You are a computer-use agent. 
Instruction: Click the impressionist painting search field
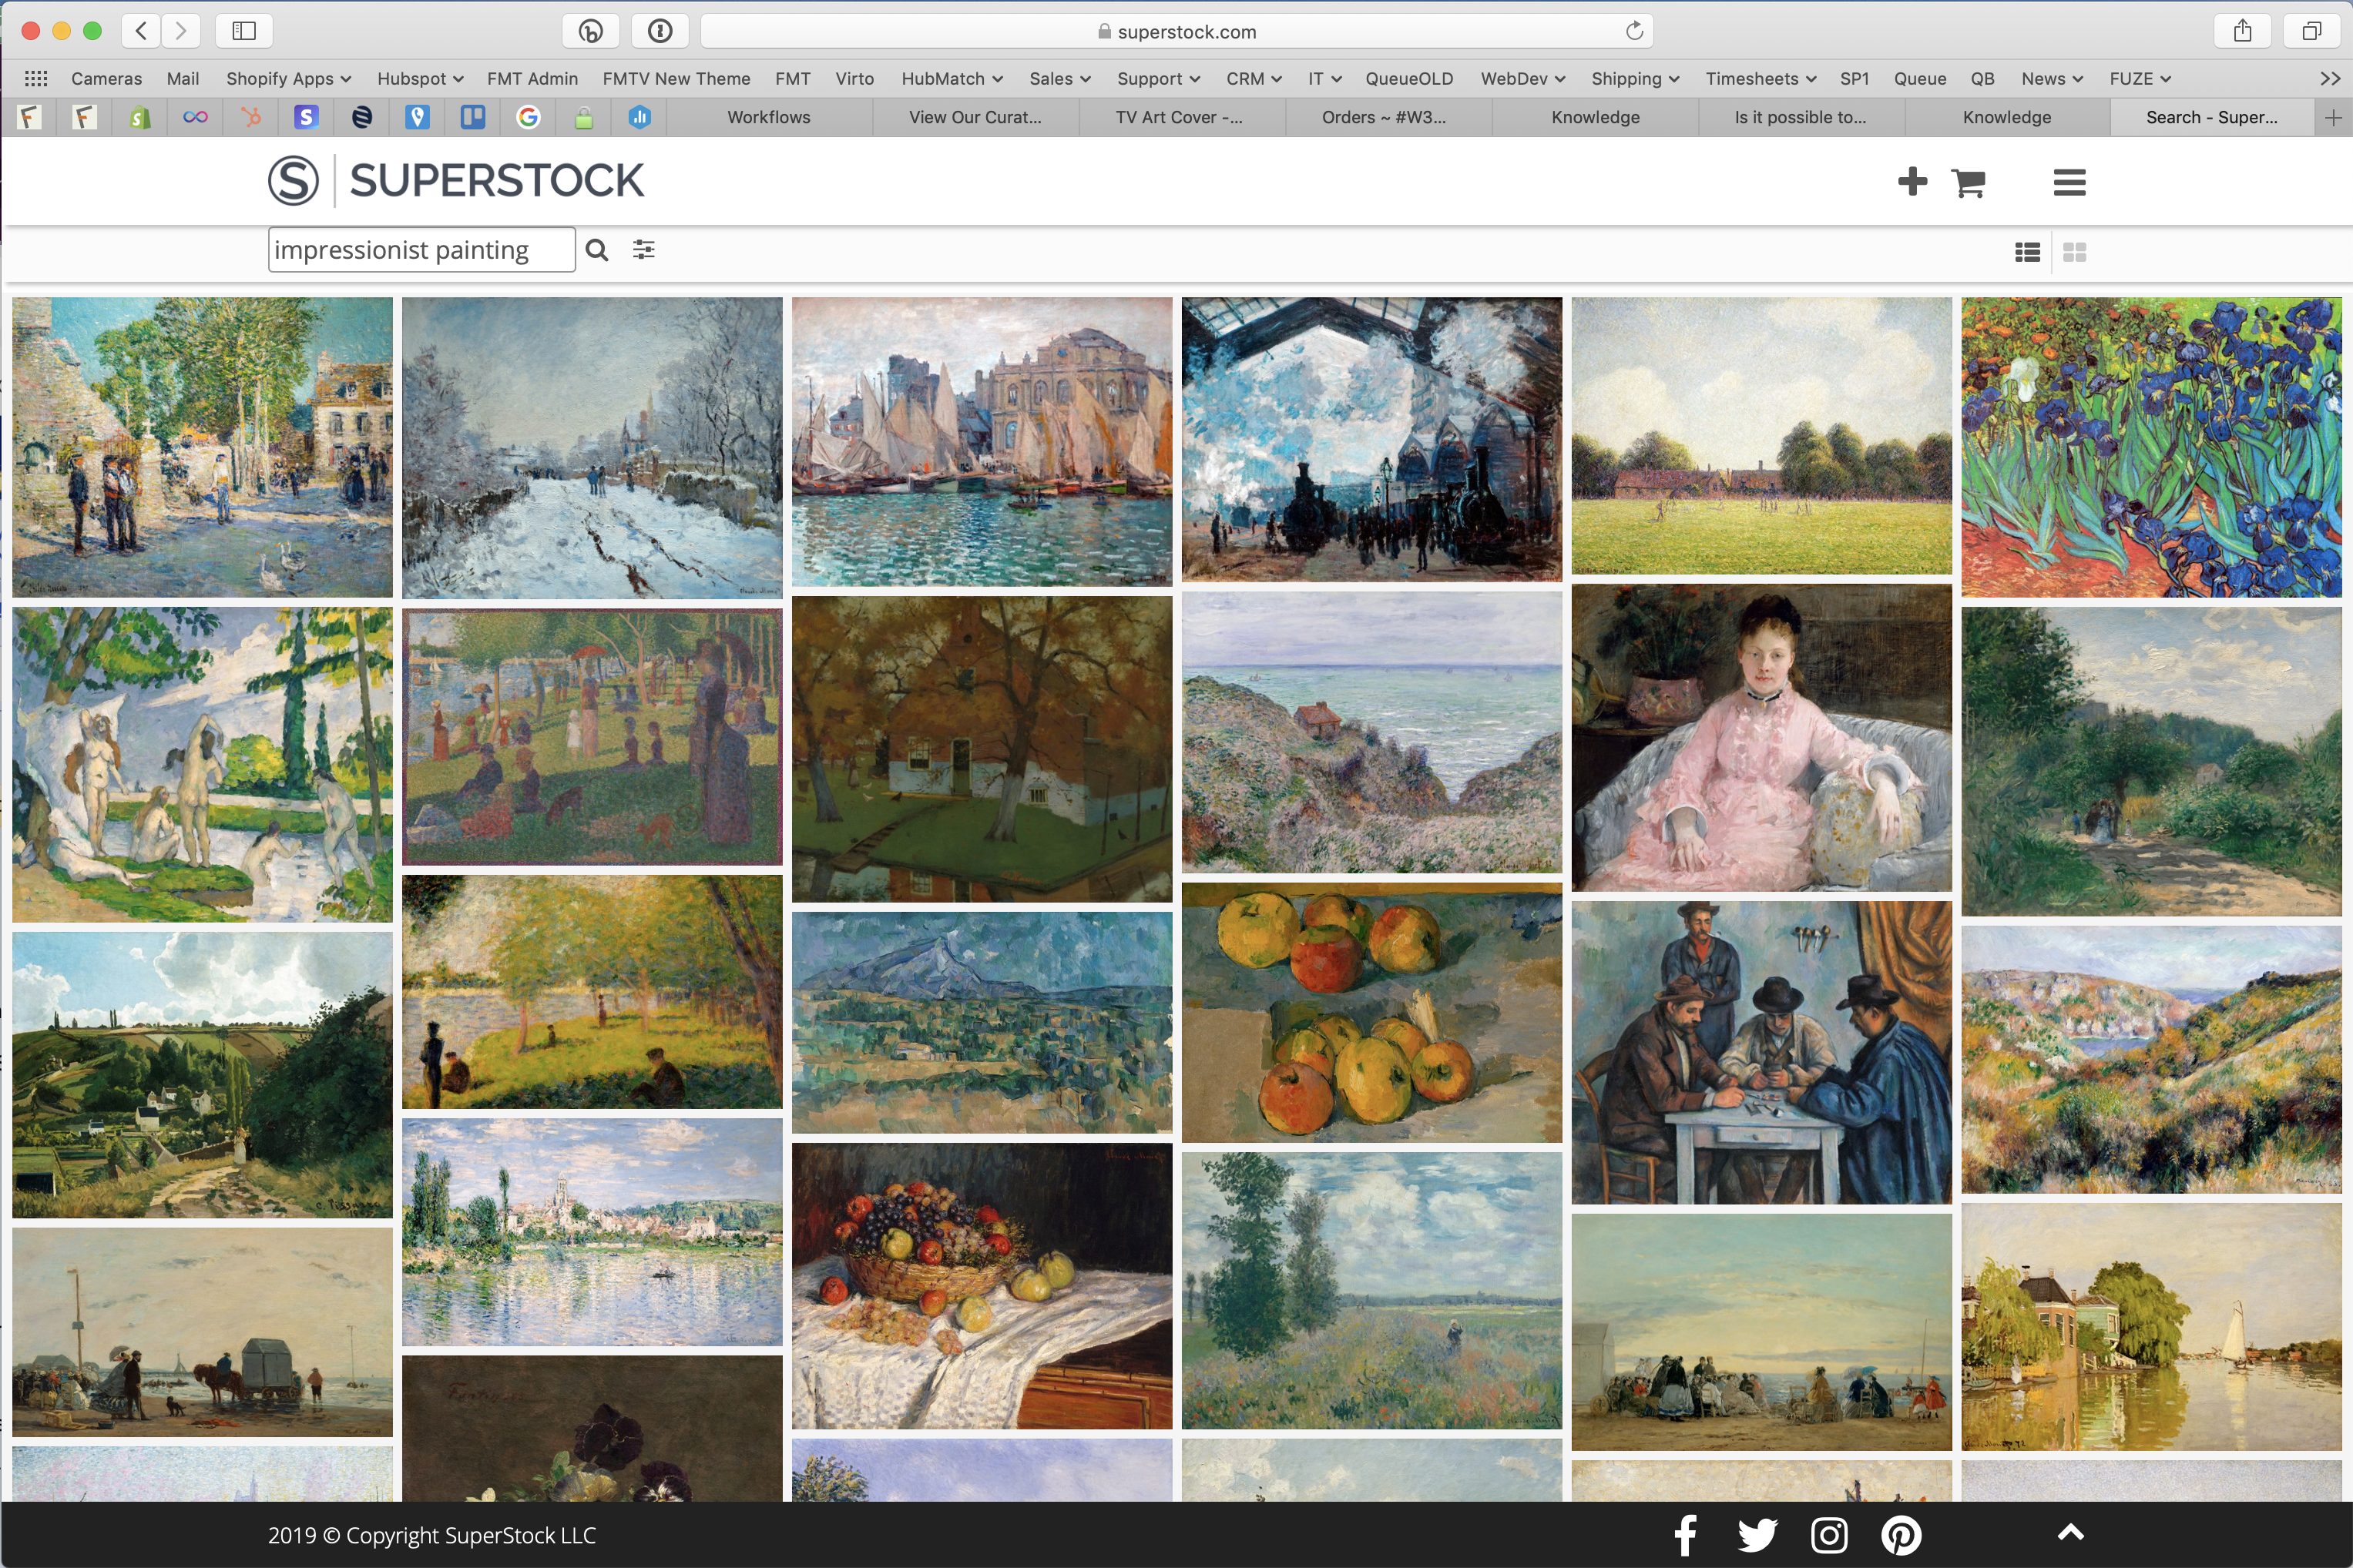tap(421, 250)
